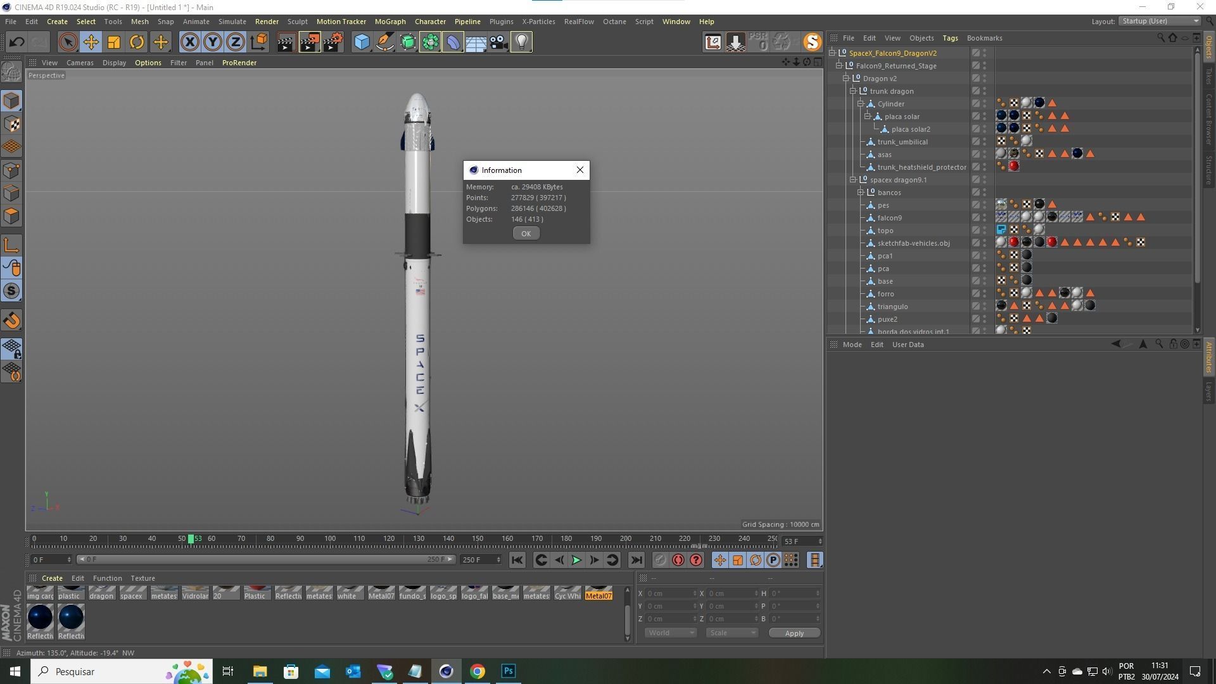
Task: Click the Live Selection arrow tool
Action: [x=68, y=42]
